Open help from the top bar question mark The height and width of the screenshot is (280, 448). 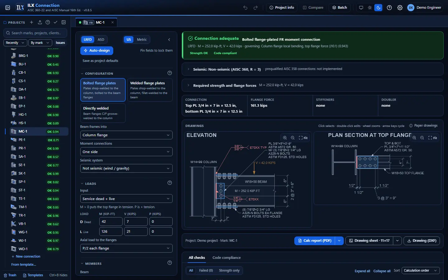click(x=389, y=7)
